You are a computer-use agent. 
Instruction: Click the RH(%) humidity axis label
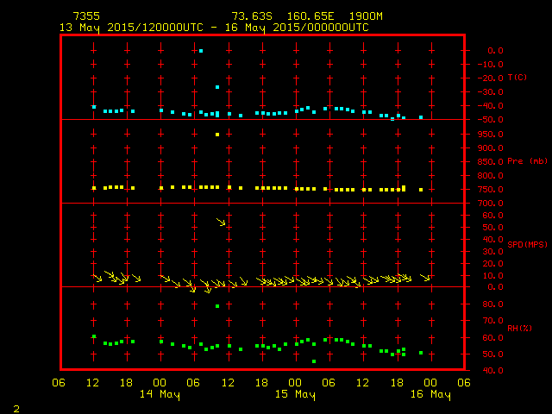click(518, 329)
